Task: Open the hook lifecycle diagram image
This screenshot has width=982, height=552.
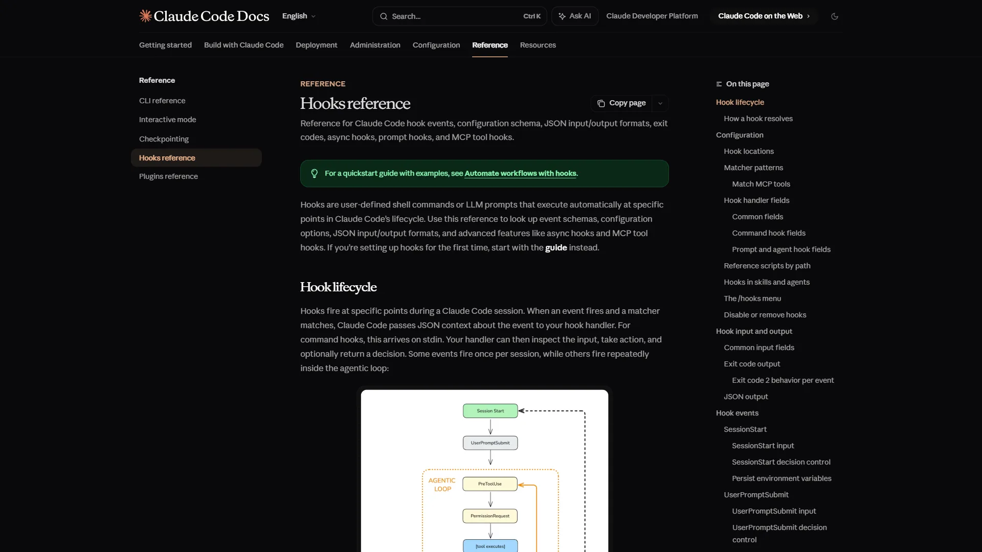Action: click(484, 471)
